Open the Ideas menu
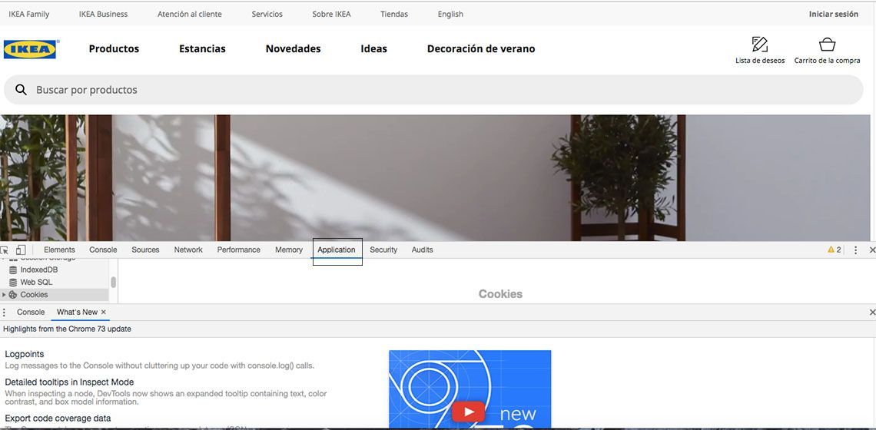Viewport: 876px width, 430px height. click(373, 48)
